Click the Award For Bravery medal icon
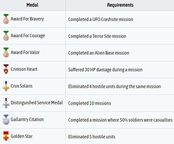The width and height of the screenshot is (174, 144). (x=6, y=19)
